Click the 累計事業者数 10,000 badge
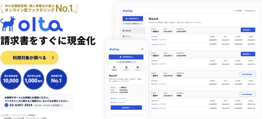Image resolution: width=262 pixels, height=119 pixels. 11,79
